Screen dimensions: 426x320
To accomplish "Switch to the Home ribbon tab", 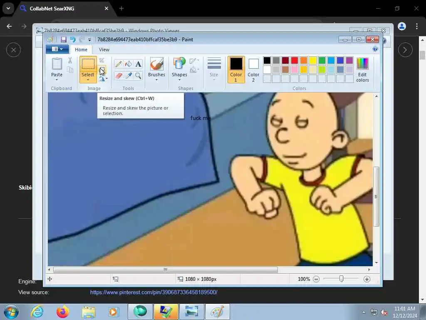I will [81, 50].
